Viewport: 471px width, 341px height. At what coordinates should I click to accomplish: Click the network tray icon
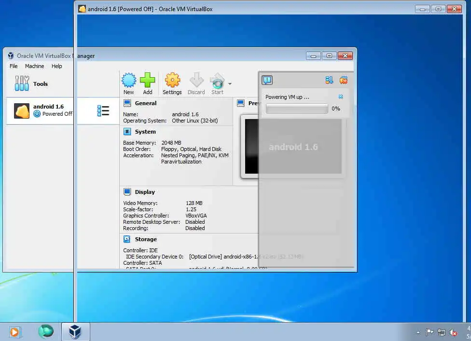point(442,332)
